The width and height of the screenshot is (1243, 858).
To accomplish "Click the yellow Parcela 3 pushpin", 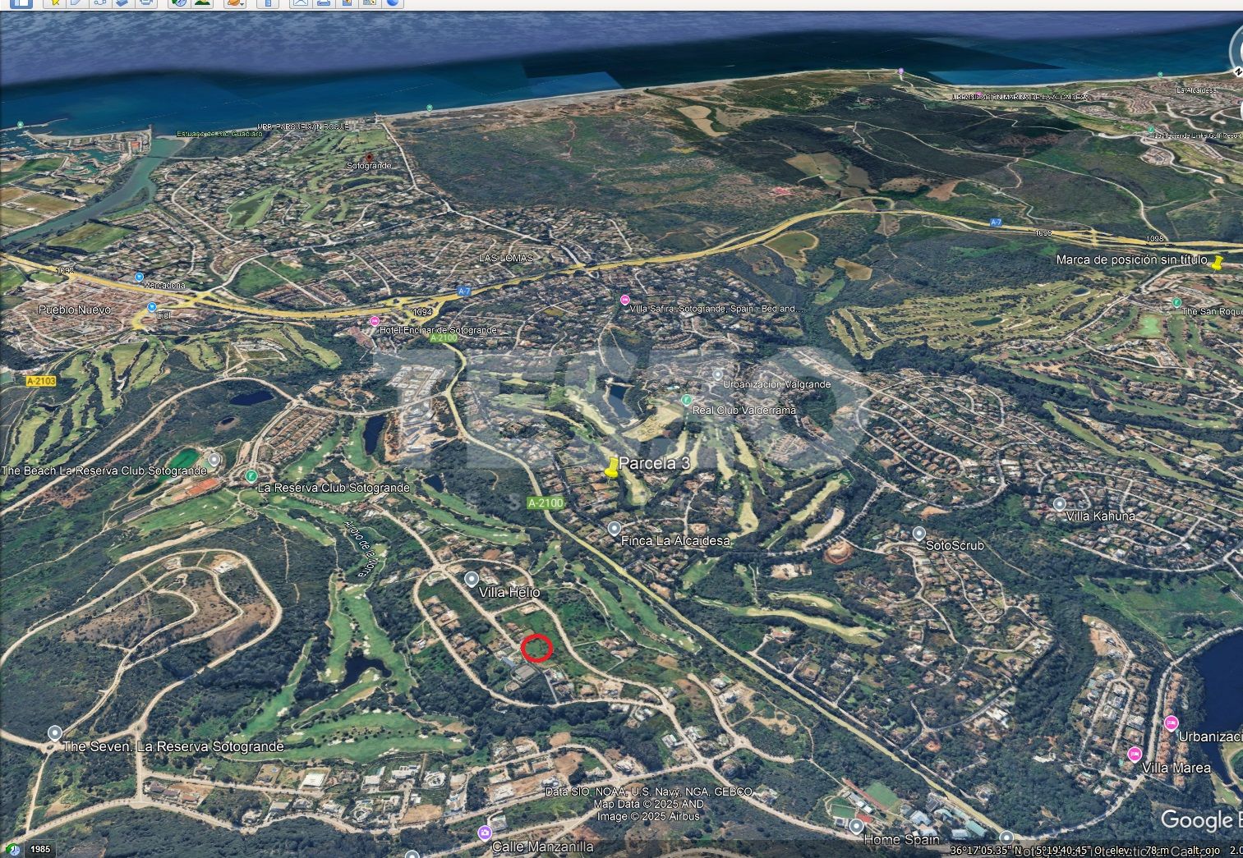I will click(610, 468).
